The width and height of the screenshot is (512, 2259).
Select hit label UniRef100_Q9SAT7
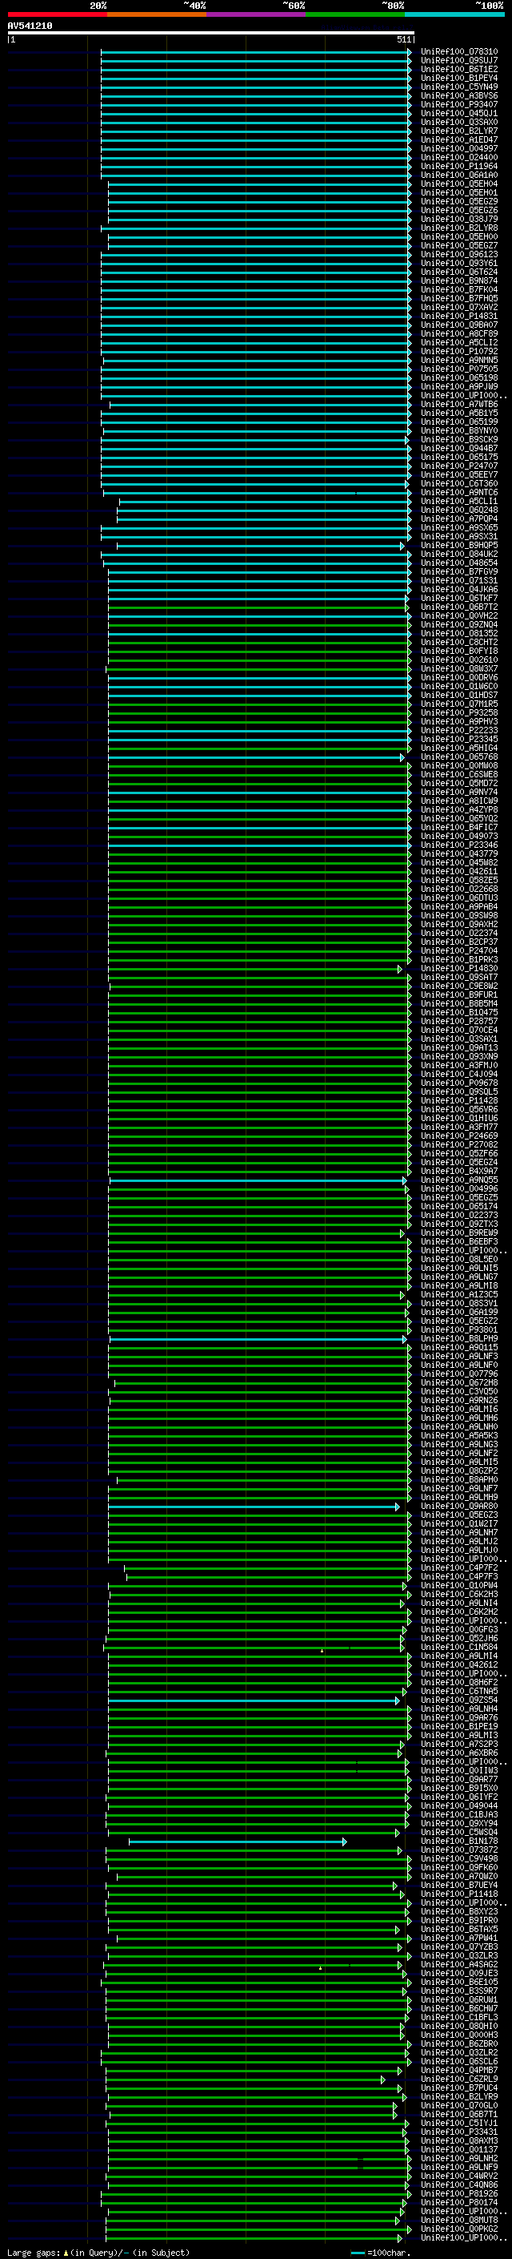(x=459, y=977)
